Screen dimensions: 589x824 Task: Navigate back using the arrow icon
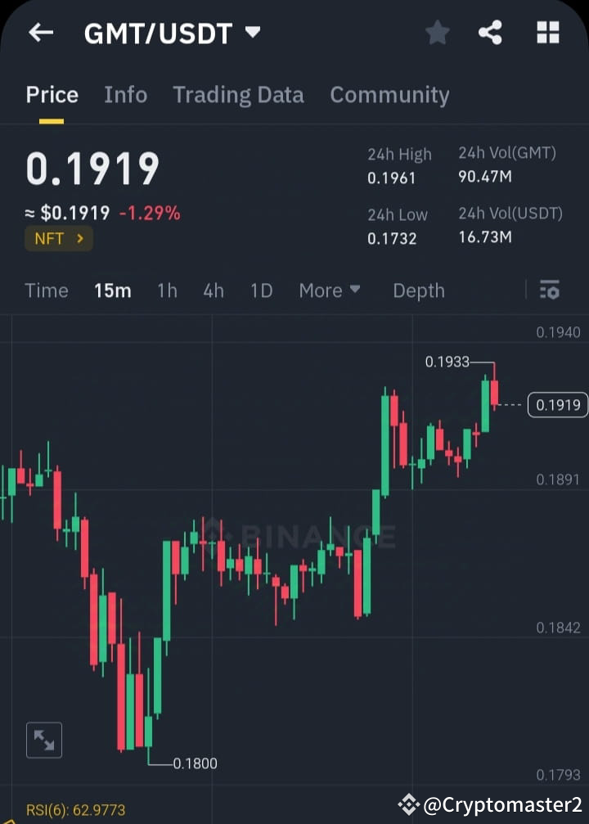coord(40,33)
